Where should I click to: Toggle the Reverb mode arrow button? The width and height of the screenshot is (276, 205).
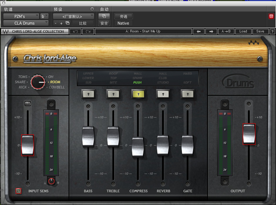click(x=163, y=94)
